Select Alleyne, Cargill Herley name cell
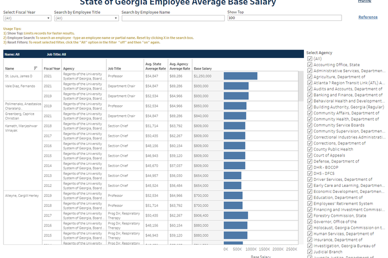388x258 pixels. [x=23, y=217]
